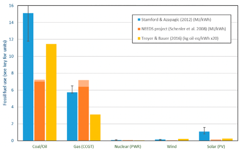Screen dimensions: 240x151
Task: Click the blue Coal/Oil bar
Action: pyautogui.click(x=28, y=77)
